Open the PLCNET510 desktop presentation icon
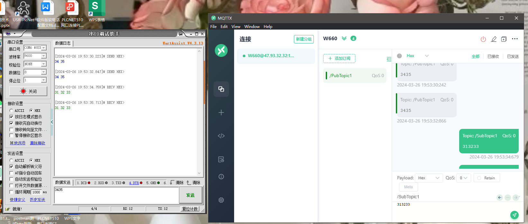Screen dimensions: 528x224 coord(72,14)
